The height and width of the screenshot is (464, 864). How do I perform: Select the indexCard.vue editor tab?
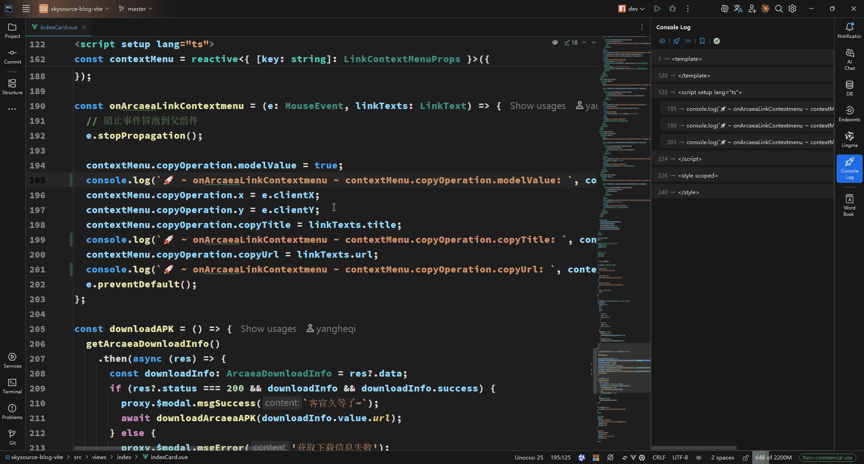(x=59, y=27)
